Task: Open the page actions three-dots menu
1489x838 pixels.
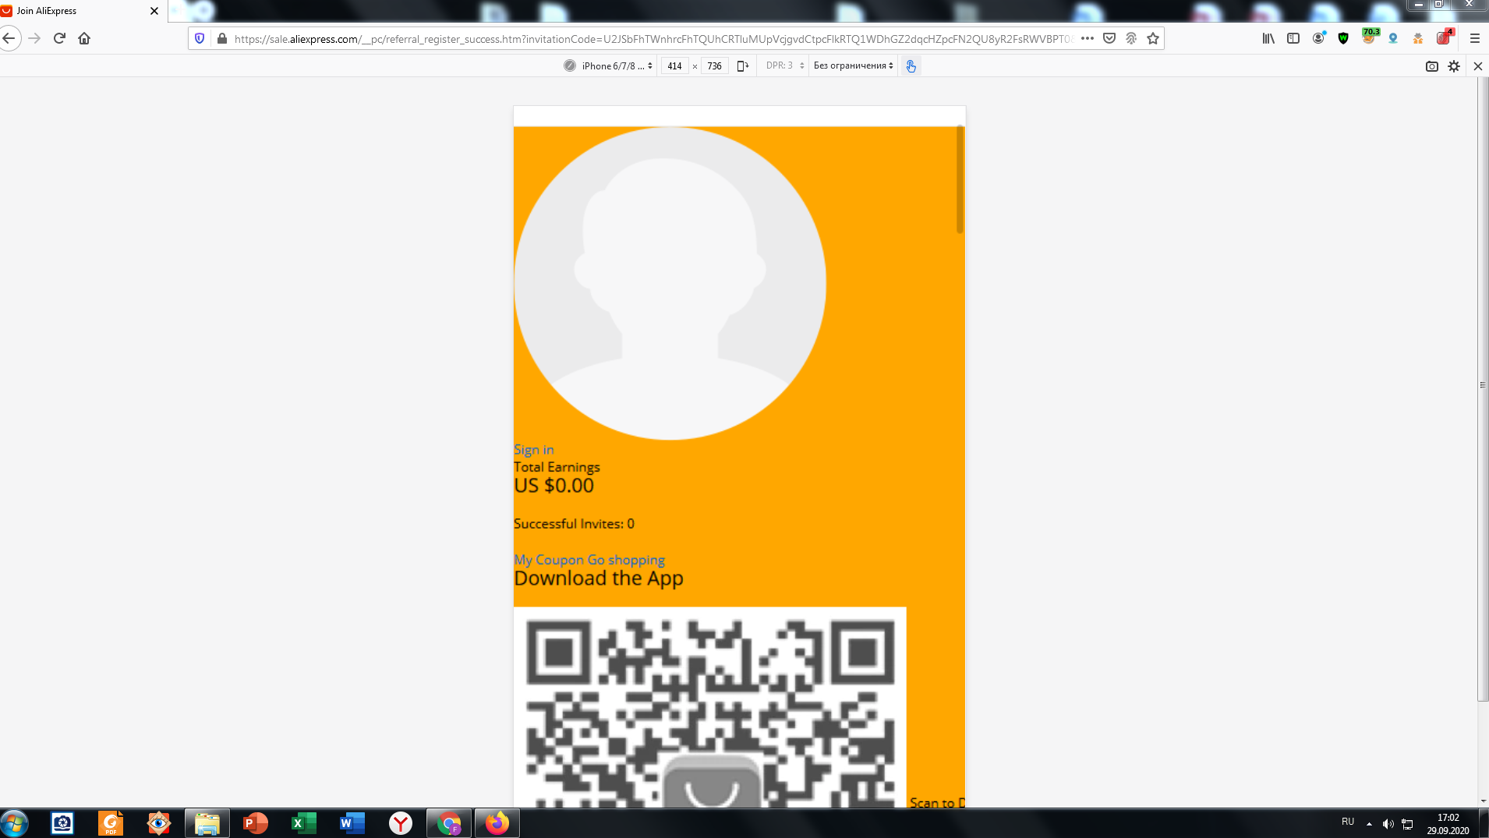Action: [1088, 38]
